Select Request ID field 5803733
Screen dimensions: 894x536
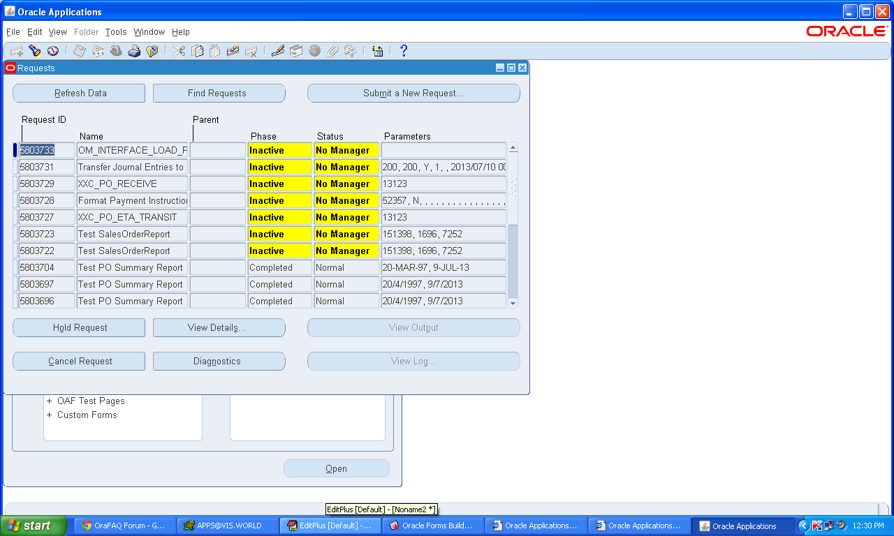coord(47,150)
